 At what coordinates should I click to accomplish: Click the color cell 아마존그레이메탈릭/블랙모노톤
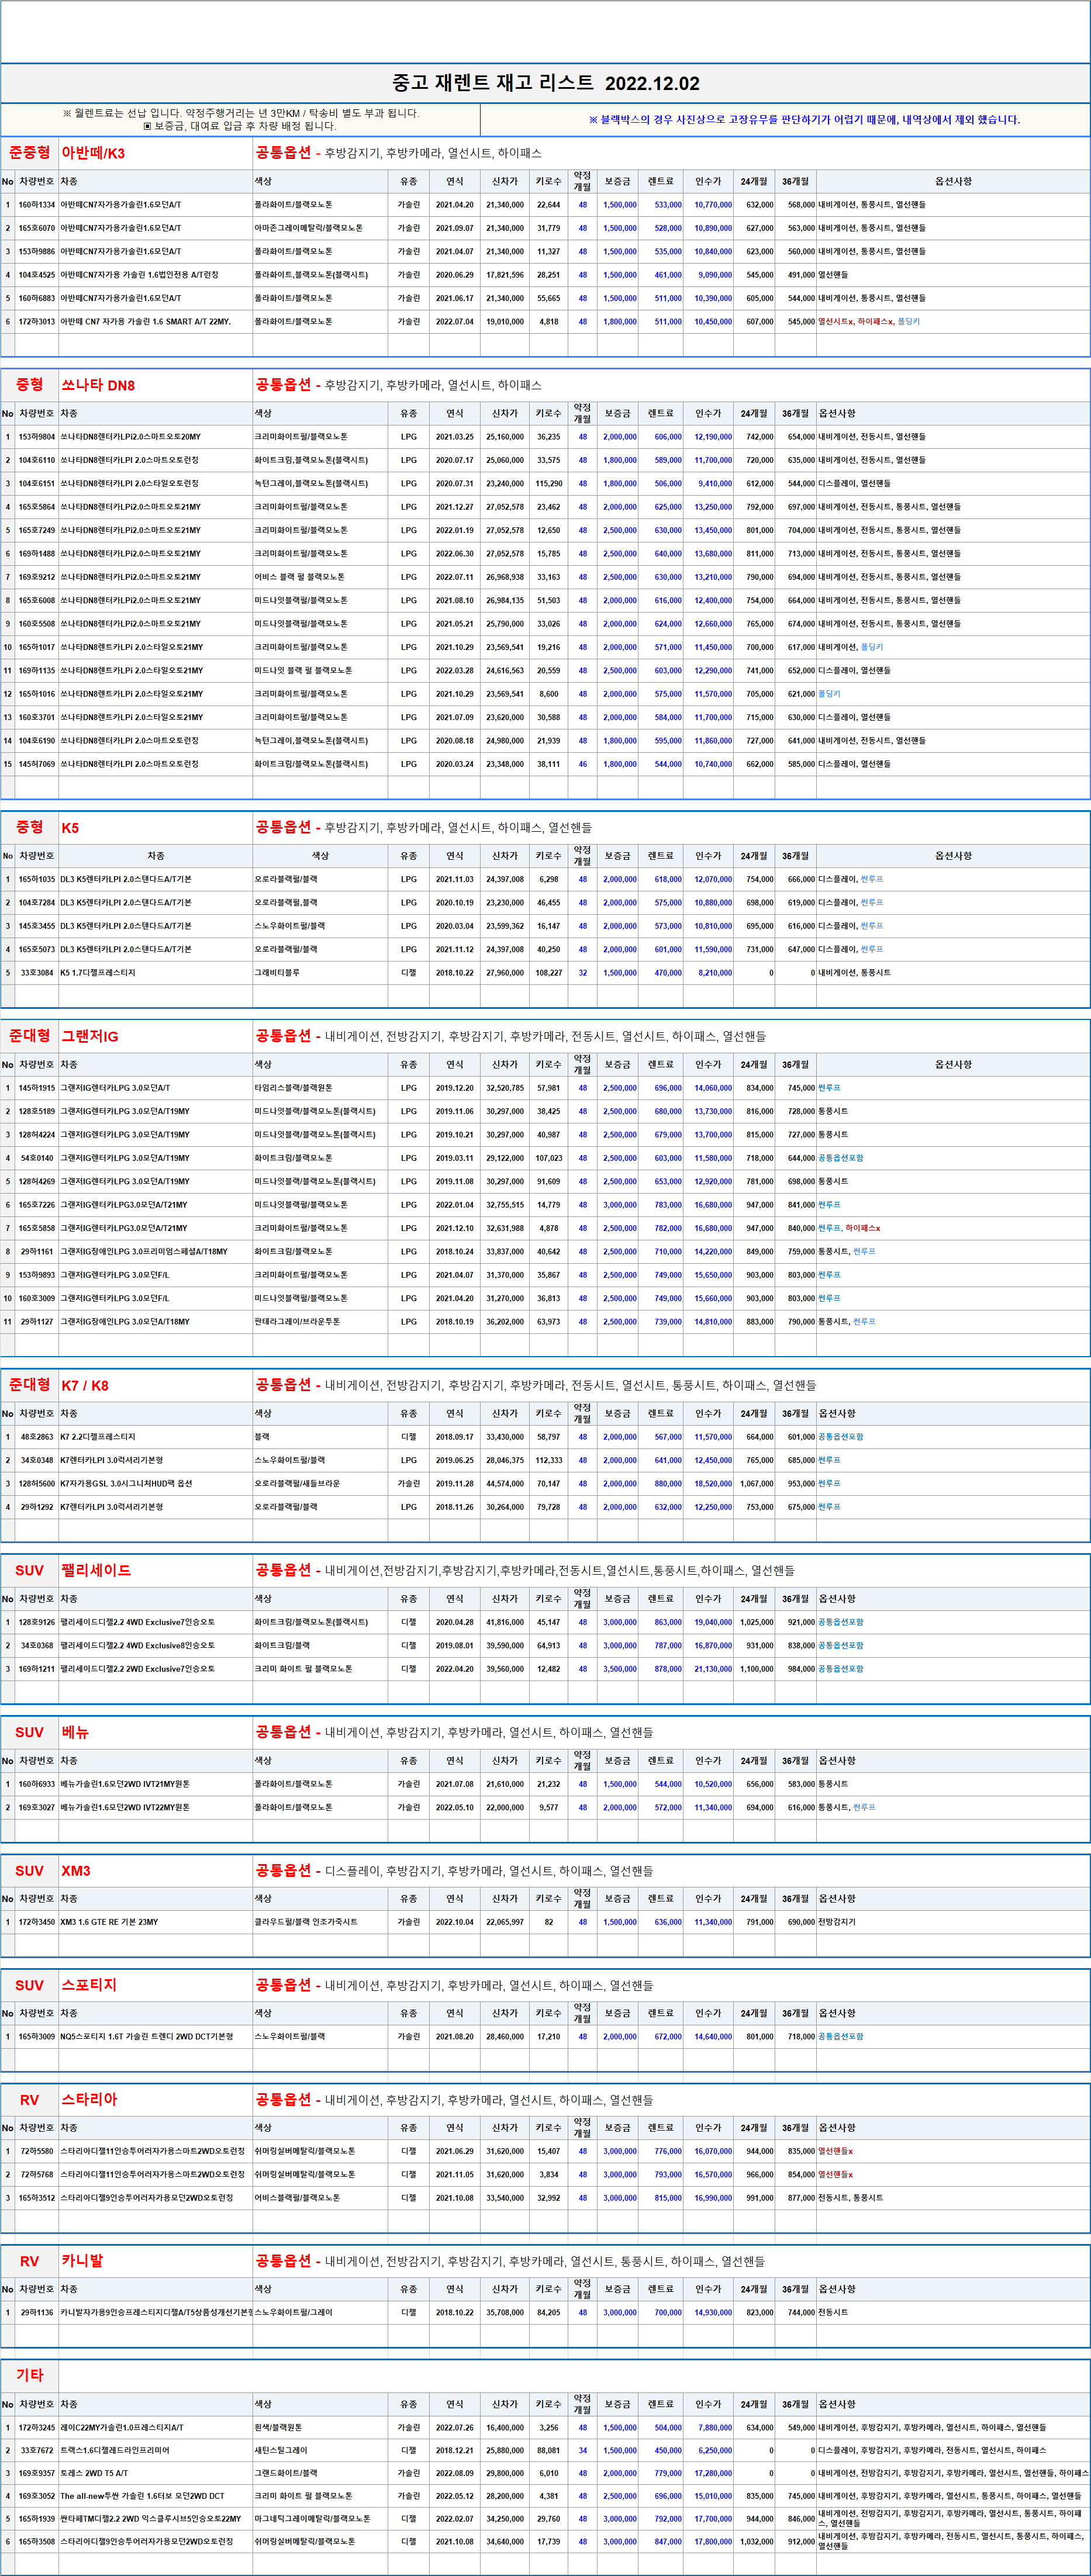tap(308, 228)
